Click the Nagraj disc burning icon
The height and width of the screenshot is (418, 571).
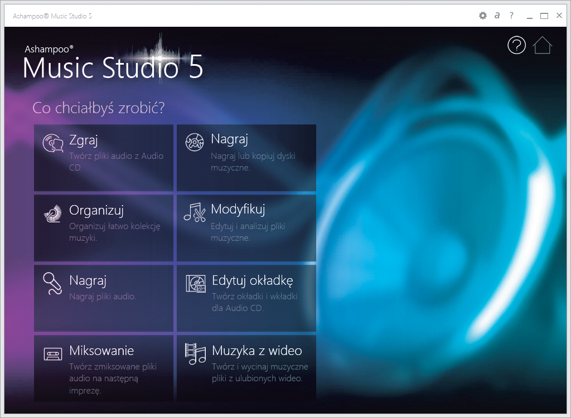(194, 143)
